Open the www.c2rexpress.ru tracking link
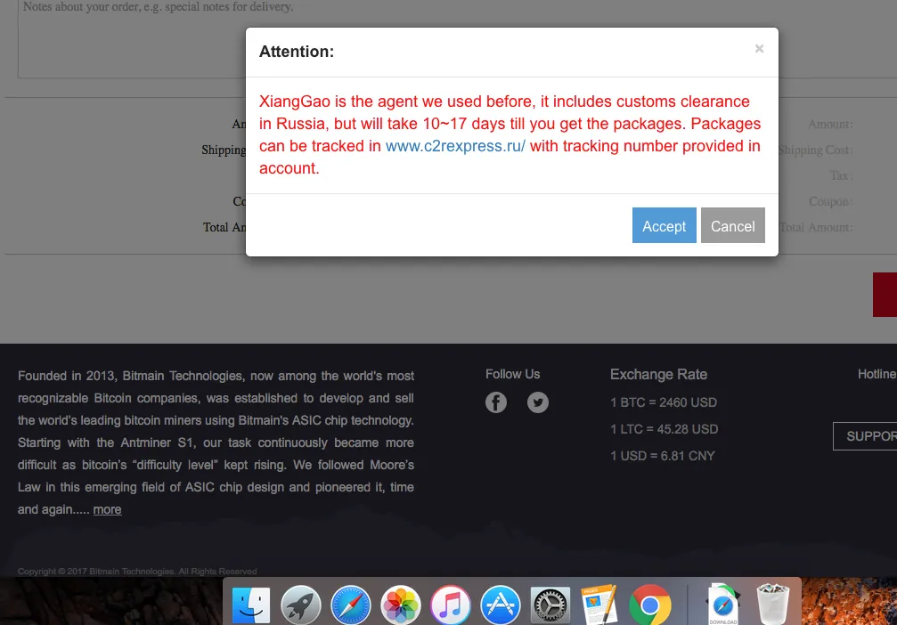The height and width of the screenshot is (625, 897). coord(455,146)
